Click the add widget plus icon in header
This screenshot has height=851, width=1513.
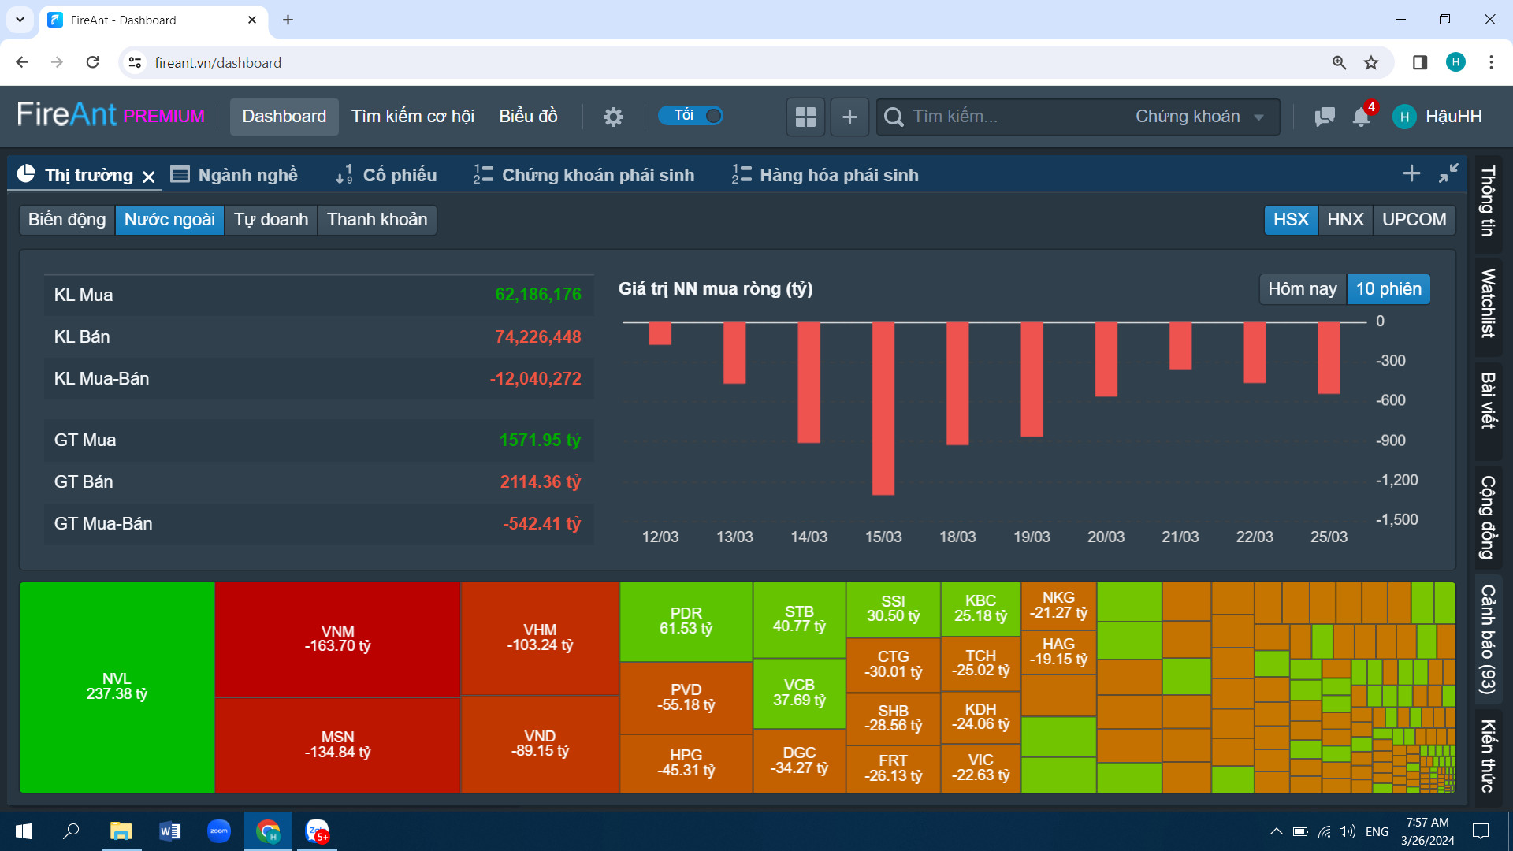point(849,117)
